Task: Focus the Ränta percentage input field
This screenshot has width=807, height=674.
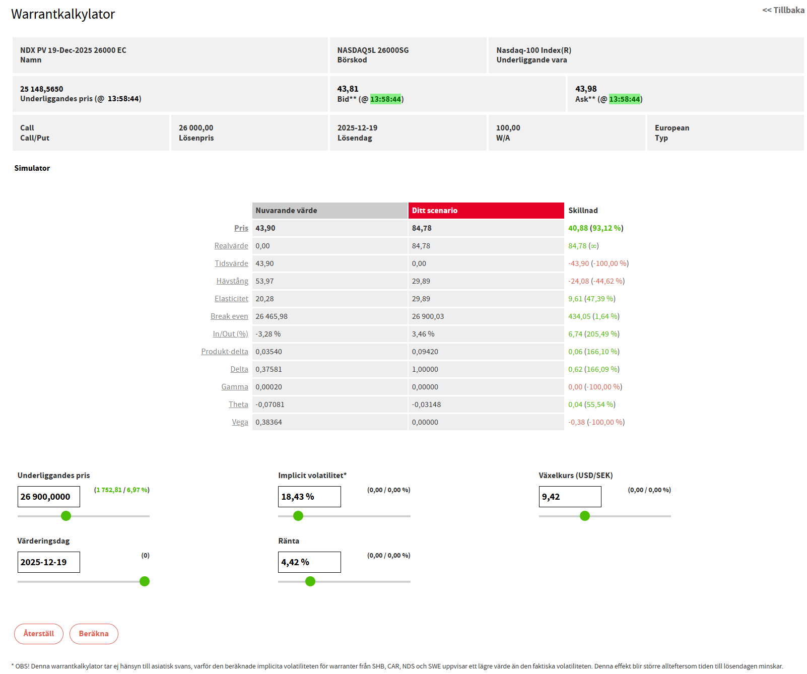Action: click(x=309, y=562)
